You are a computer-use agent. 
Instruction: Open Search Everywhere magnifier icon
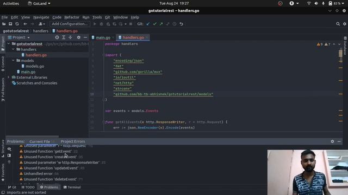pyautogui.click(x=338, y=24)
